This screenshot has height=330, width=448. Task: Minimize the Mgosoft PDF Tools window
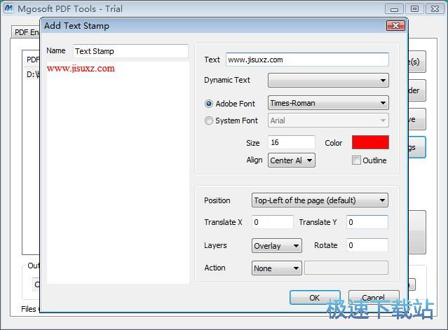[394, 9]
